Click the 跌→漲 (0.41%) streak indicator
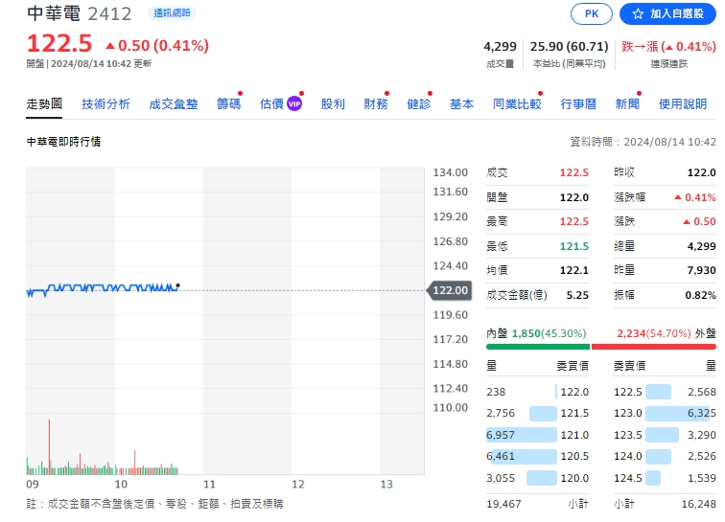This screenshot has height=522, width=725. click(x=668, y=47)
